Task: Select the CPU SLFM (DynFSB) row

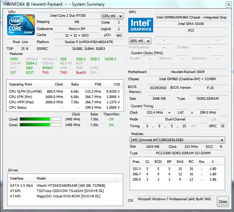Action: tap(64, 91)
